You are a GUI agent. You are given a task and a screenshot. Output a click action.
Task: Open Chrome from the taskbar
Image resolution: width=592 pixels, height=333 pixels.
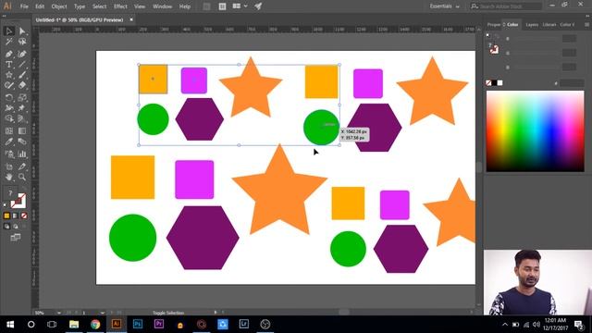[x=95, y=324]
